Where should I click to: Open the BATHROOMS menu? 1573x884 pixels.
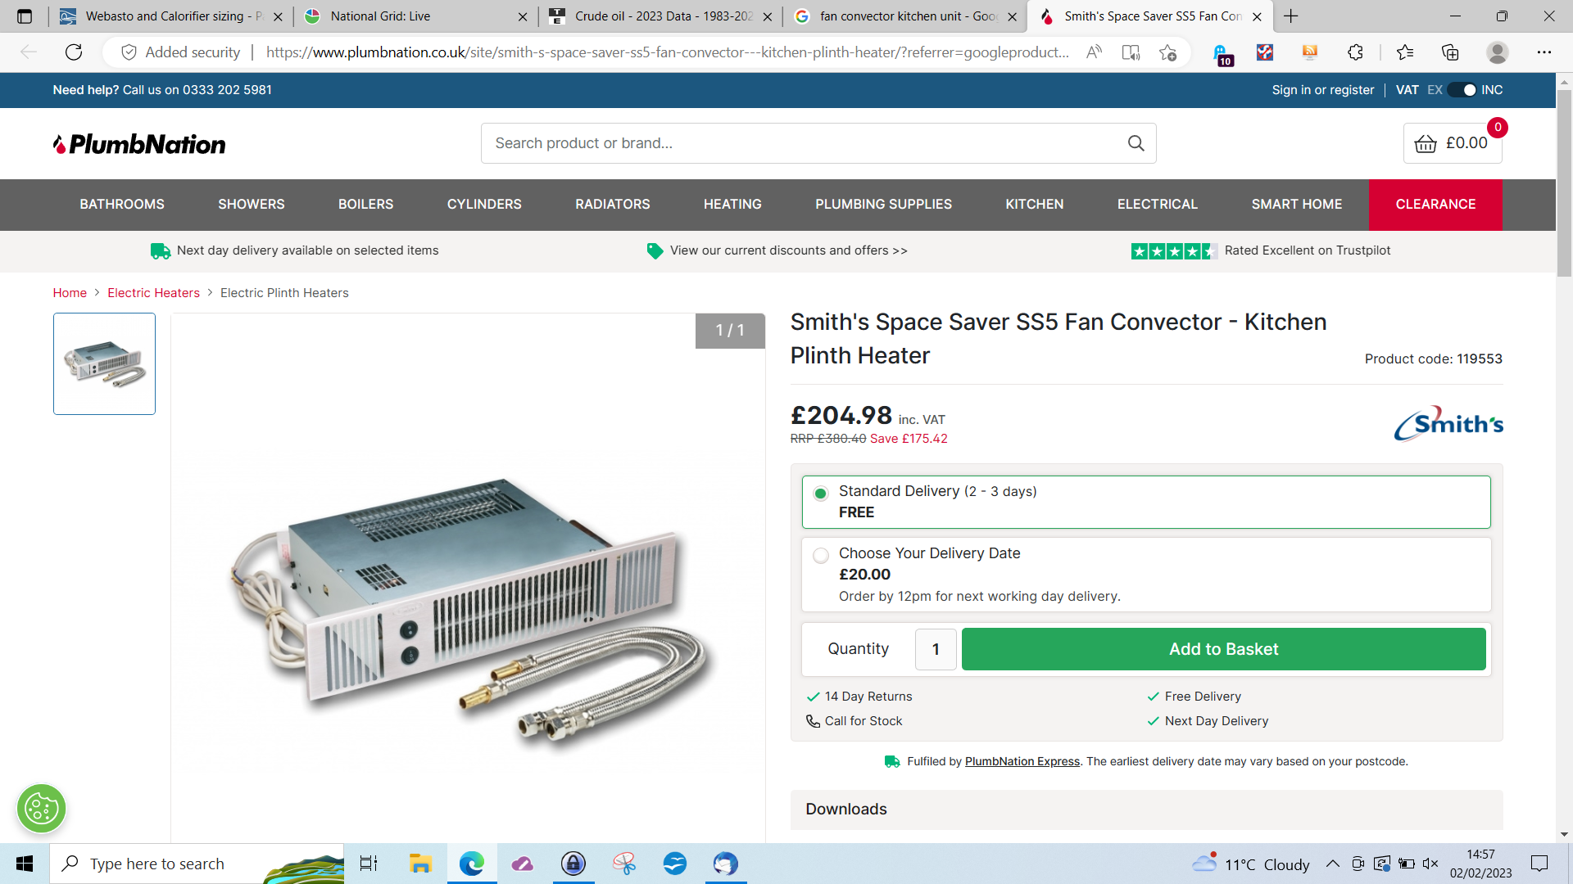(122, 205)
